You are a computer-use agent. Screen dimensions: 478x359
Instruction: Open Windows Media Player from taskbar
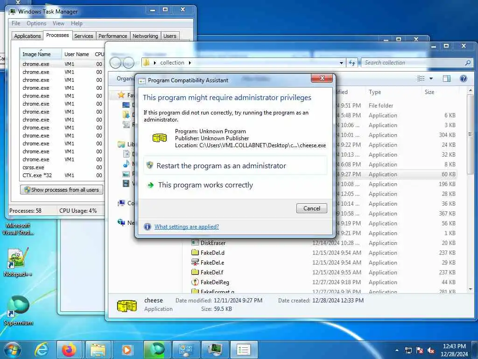click(x=127, y=350)
